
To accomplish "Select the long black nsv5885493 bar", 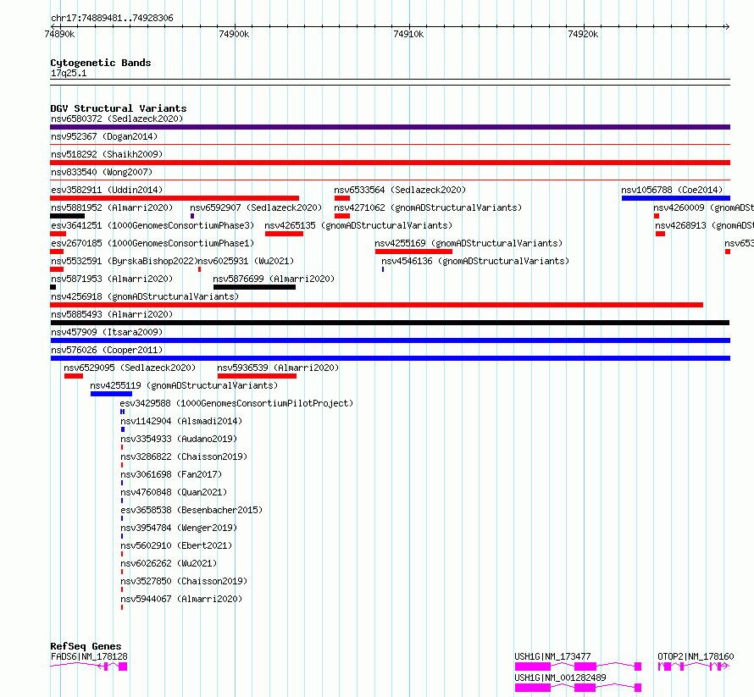I will point(390,323).
